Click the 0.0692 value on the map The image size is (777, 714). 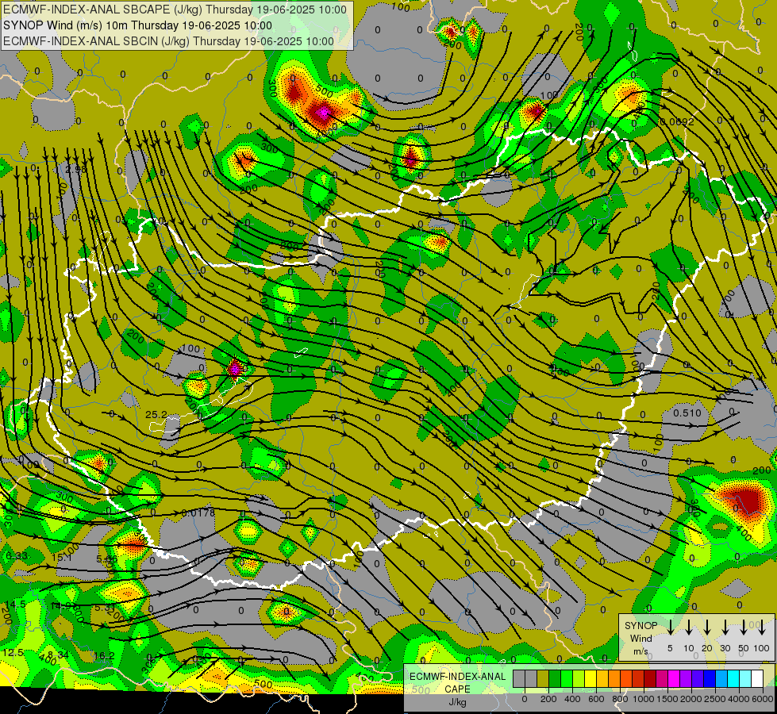pos(677,121)
